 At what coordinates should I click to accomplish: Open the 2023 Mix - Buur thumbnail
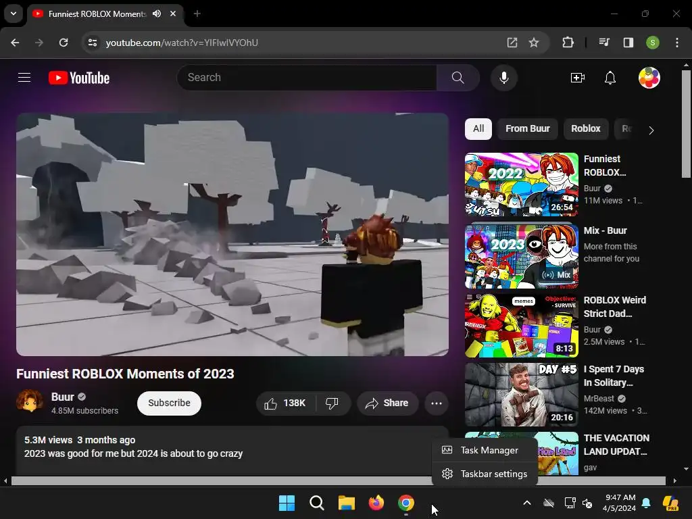(x=521, y=256)
